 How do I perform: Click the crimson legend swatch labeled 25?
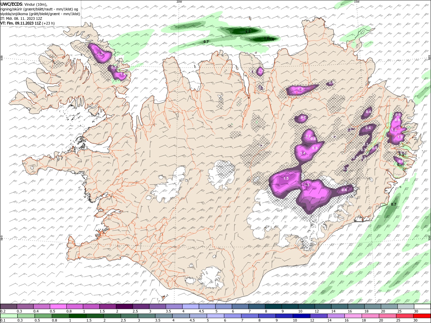click(x=404, y=316)
